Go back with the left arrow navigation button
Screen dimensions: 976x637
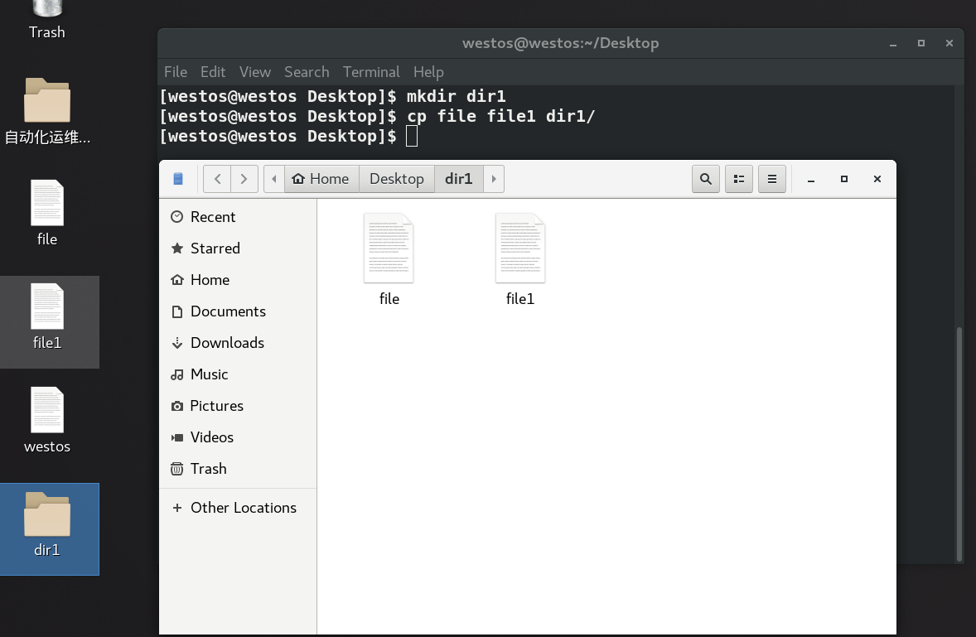click(217, 179)
